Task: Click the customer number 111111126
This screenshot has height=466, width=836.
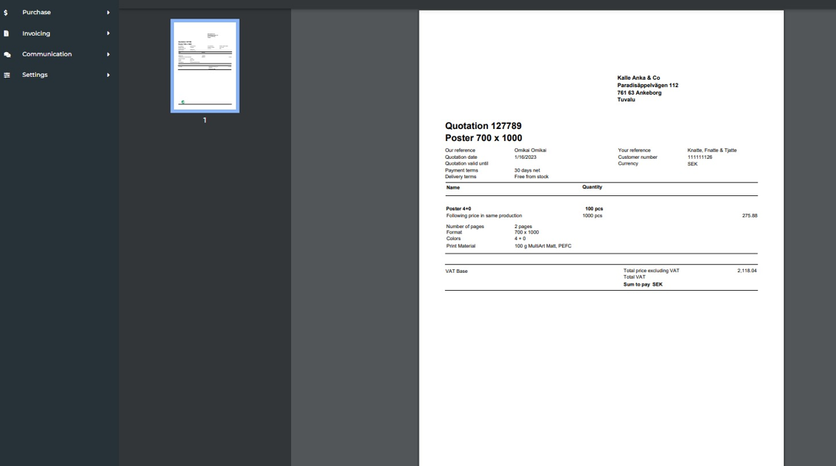Action: coord(699,157)
